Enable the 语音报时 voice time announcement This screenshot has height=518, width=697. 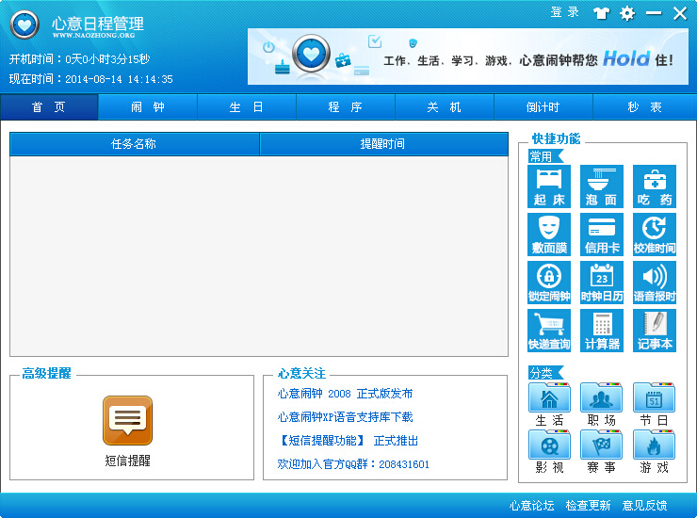[655, 283]
